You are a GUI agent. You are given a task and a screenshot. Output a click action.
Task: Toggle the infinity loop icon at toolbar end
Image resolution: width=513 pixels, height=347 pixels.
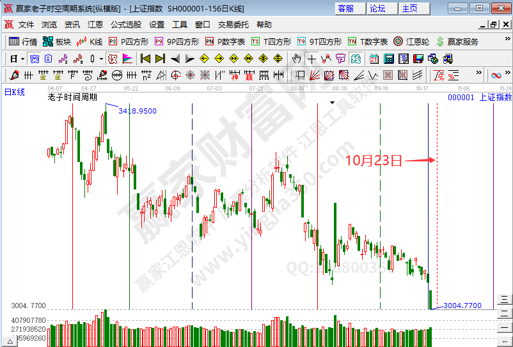(x=496, y=75)
